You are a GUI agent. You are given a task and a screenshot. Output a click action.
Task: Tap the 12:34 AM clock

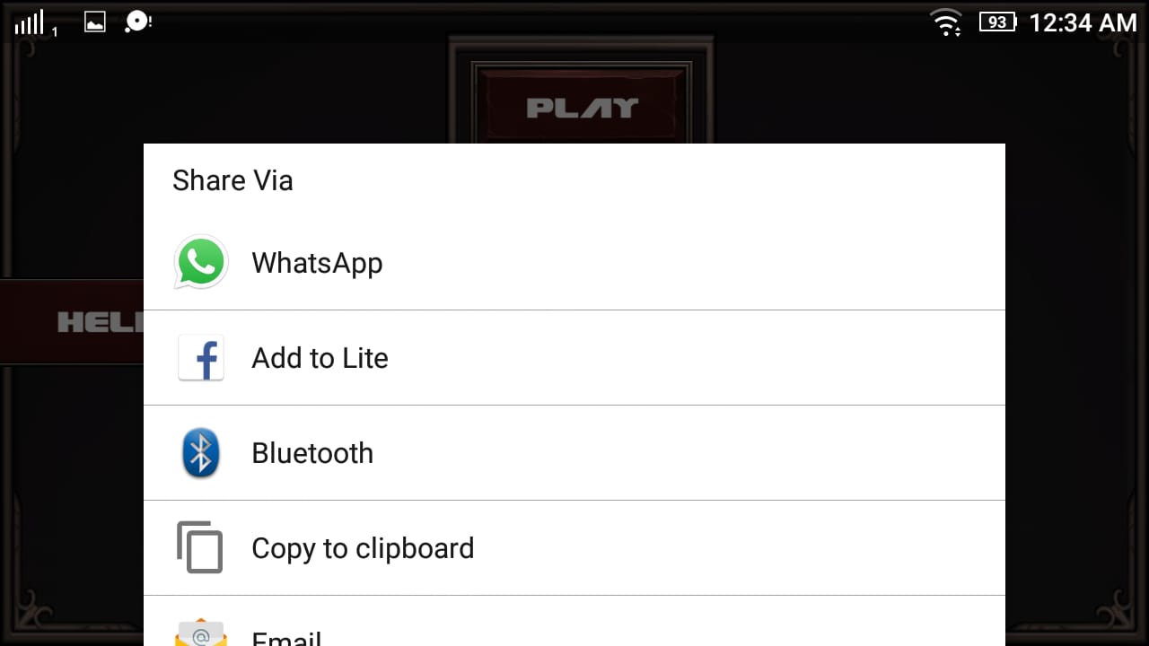point(1083,22)
